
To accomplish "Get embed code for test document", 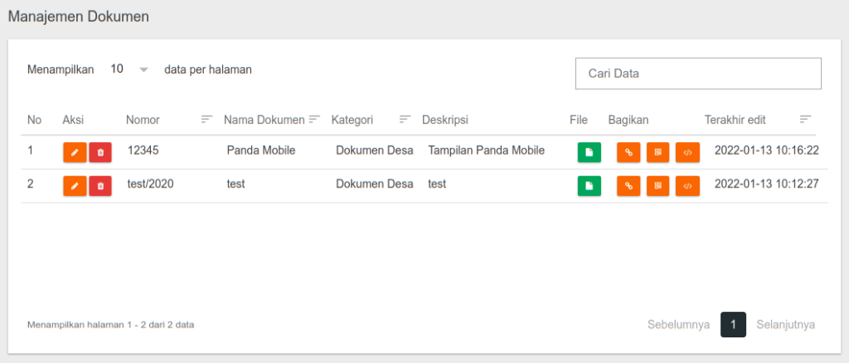I will (687, 186).
